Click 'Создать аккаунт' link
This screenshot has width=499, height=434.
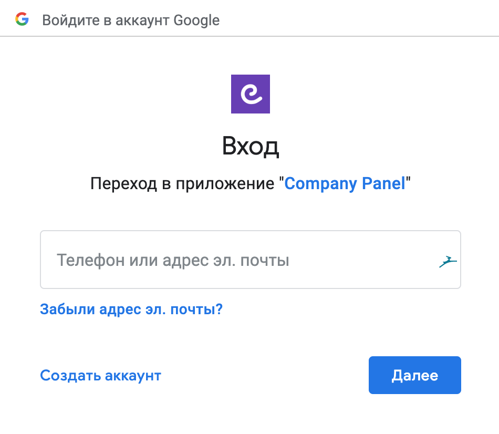pos(100,376)
